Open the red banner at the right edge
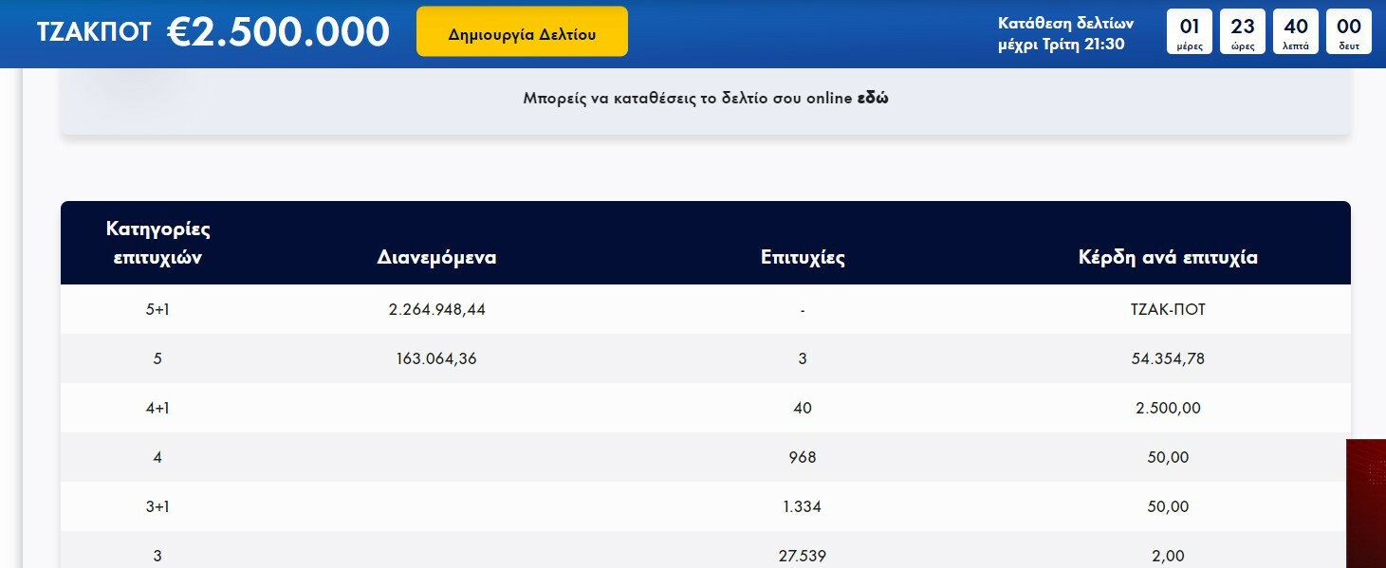 pyautogui.click(x=1366, y=504)
